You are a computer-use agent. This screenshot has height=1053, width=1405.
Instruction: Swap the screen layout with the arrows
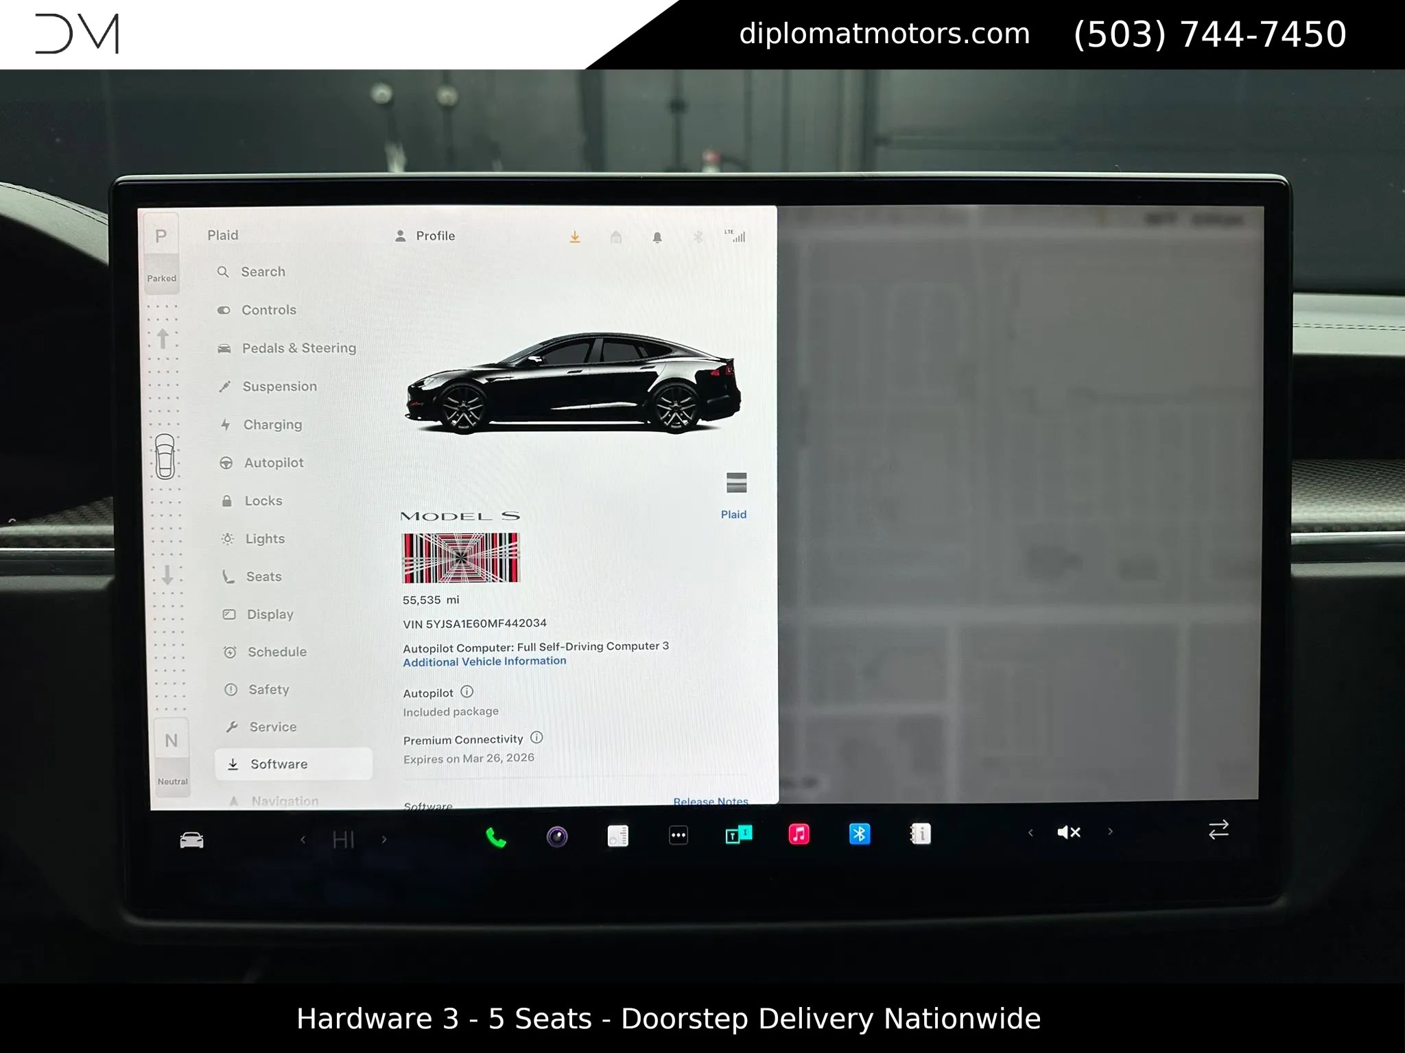coord(1218,830)
